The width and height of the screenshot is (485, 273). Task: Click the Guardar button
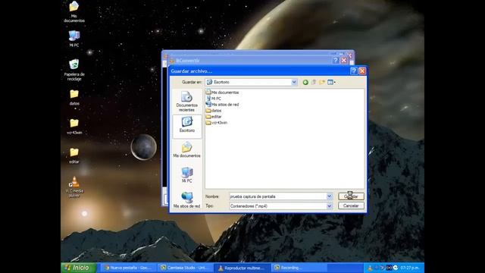point(351,196)
